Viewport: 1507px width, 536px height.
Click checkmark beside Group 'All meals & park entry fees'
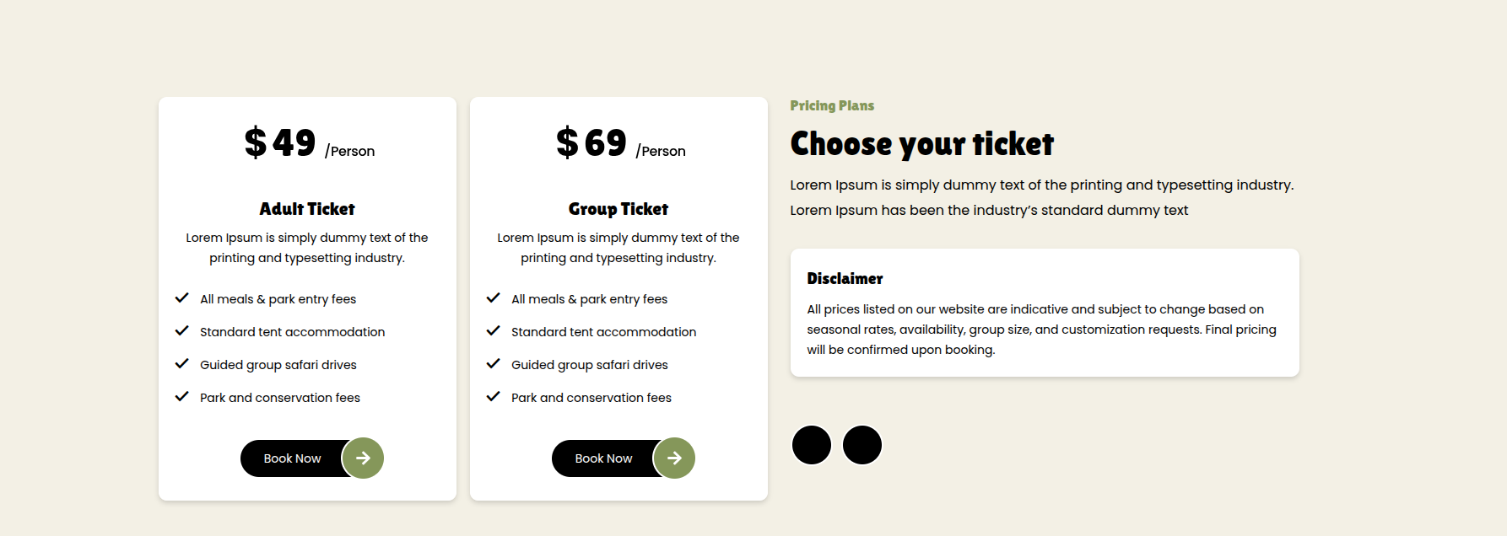tap(493, 298)
